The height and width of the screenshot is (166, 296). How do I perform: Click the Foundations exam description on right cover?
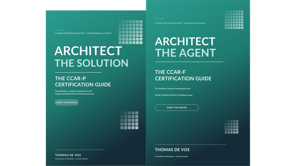[174, 92]
